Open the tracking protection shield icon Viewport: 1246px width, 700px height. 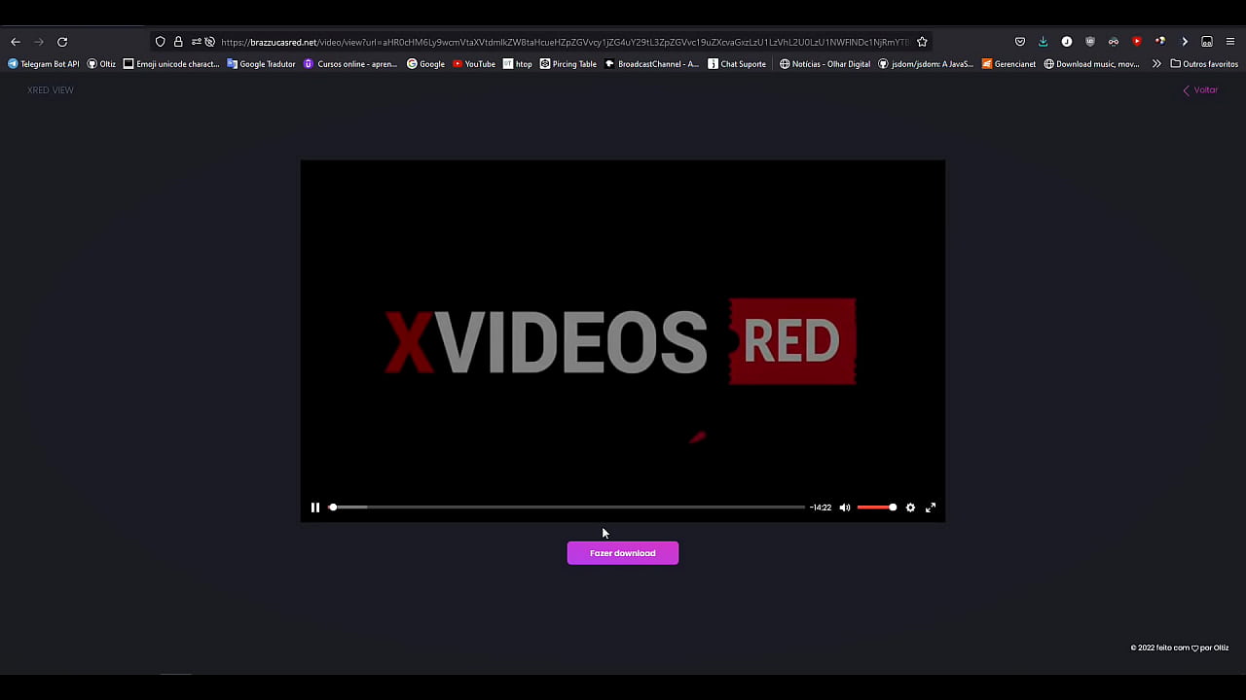(161, 42)
